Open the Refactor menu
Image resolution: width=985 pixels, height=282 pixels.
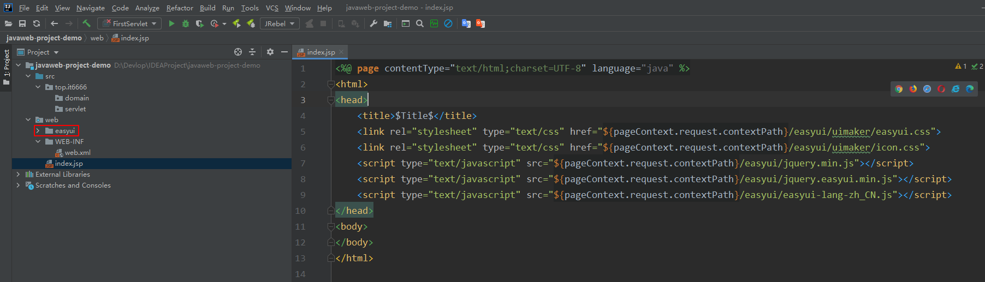pos(180,8)
